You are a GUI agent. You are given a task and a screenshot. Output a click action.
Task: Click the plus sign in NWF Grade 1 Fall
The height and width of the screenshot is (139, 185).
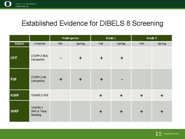tap(101, 95)
